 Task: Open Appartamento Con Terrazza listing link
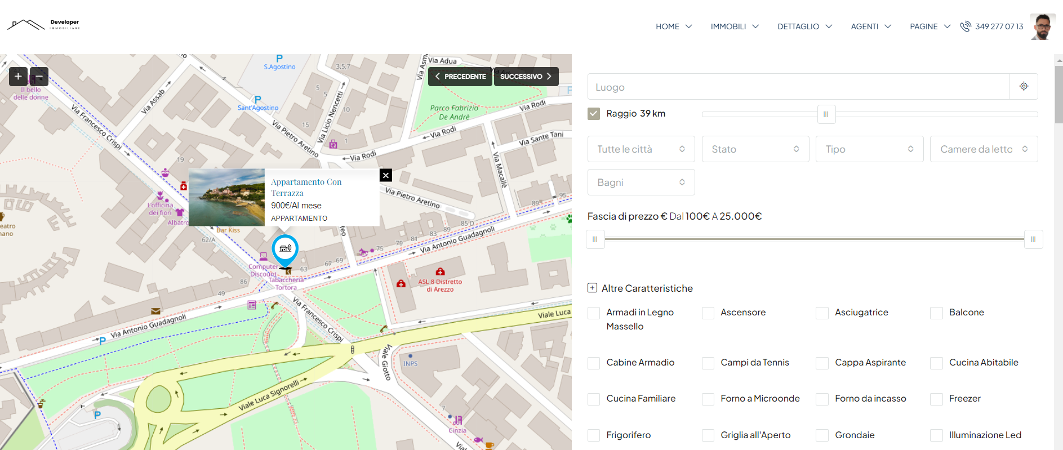(306, 187)
